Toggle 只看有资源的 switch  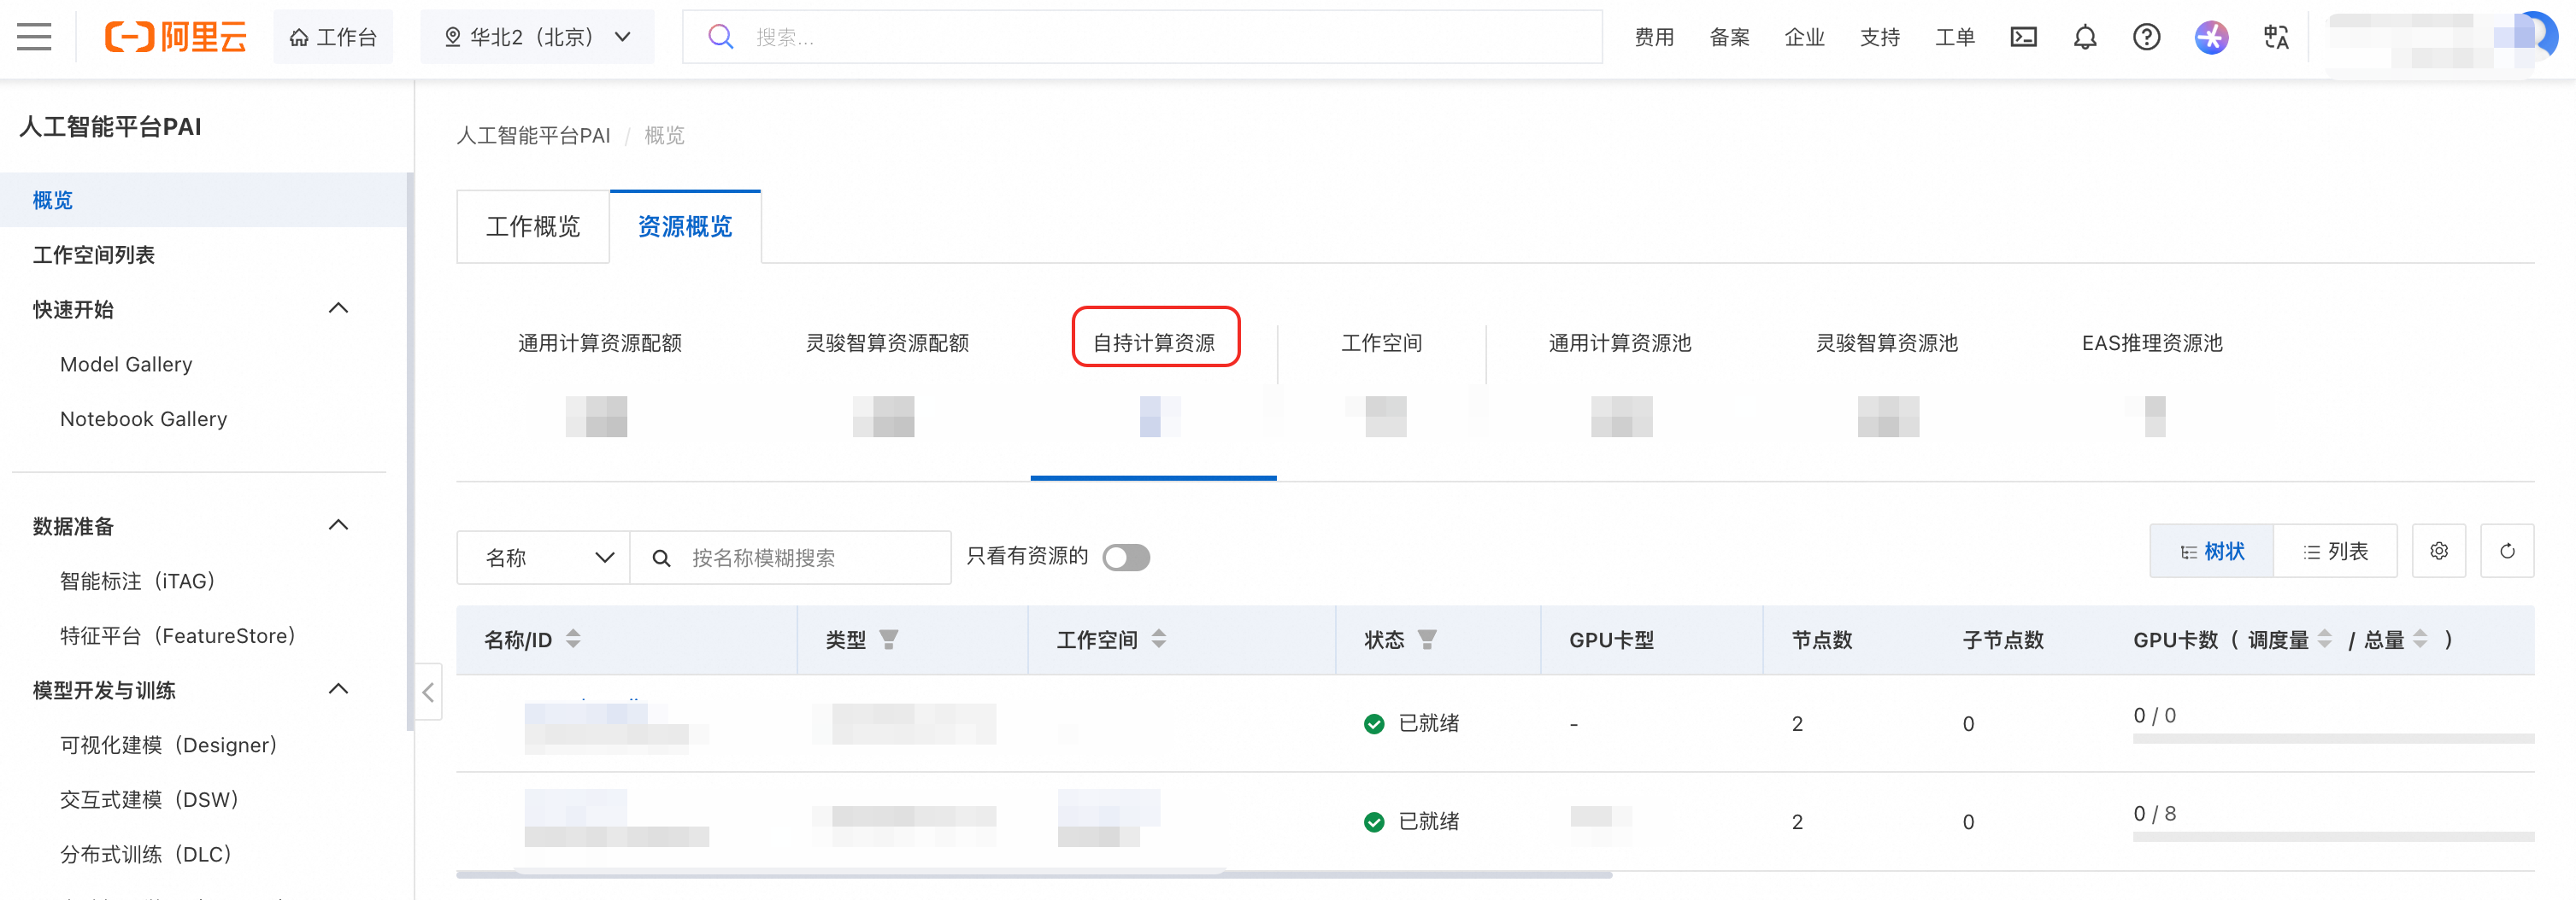1126,557
